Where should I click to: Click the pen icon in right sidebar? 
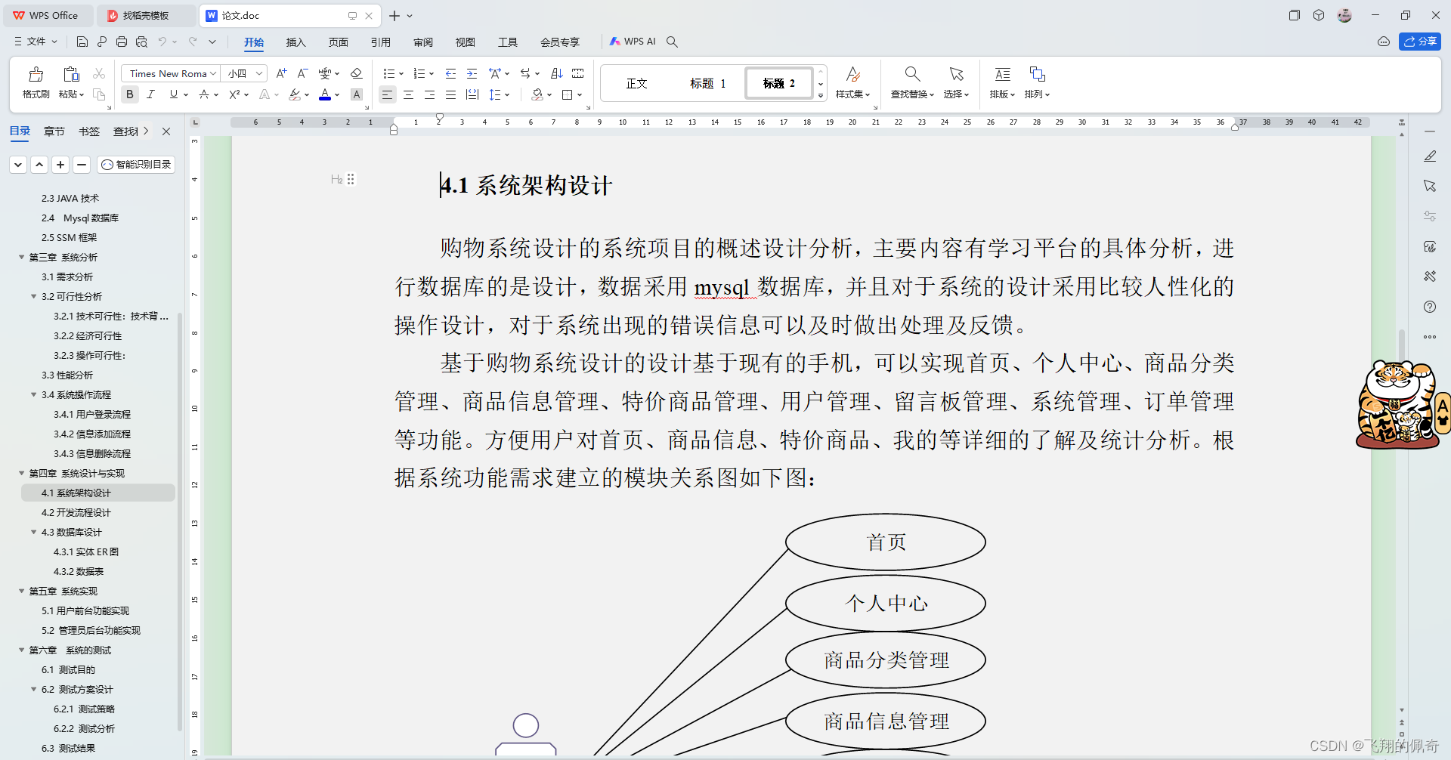tap(1430, 156)
